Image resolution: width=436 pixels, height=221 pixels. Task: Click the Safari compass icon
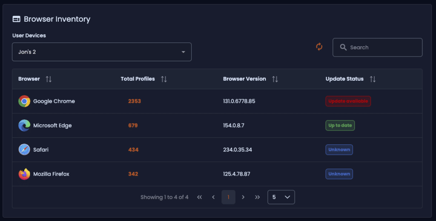pos(24,150)
